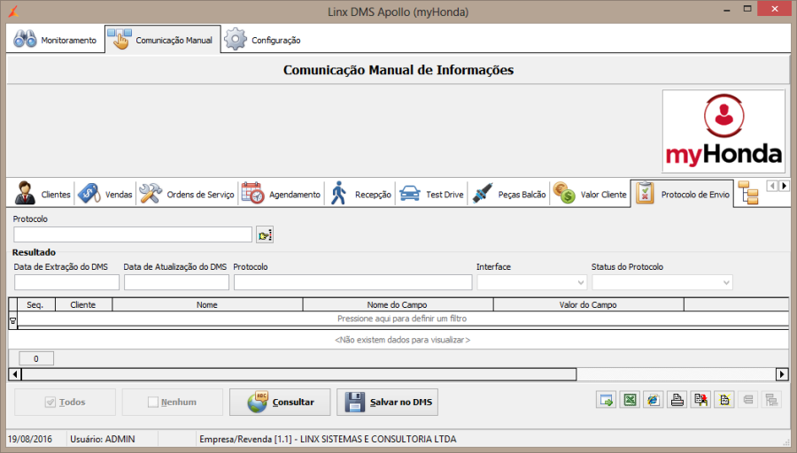Open the Ordens de Serviço sub-tab
797x453 pixels.
(187, 194)
